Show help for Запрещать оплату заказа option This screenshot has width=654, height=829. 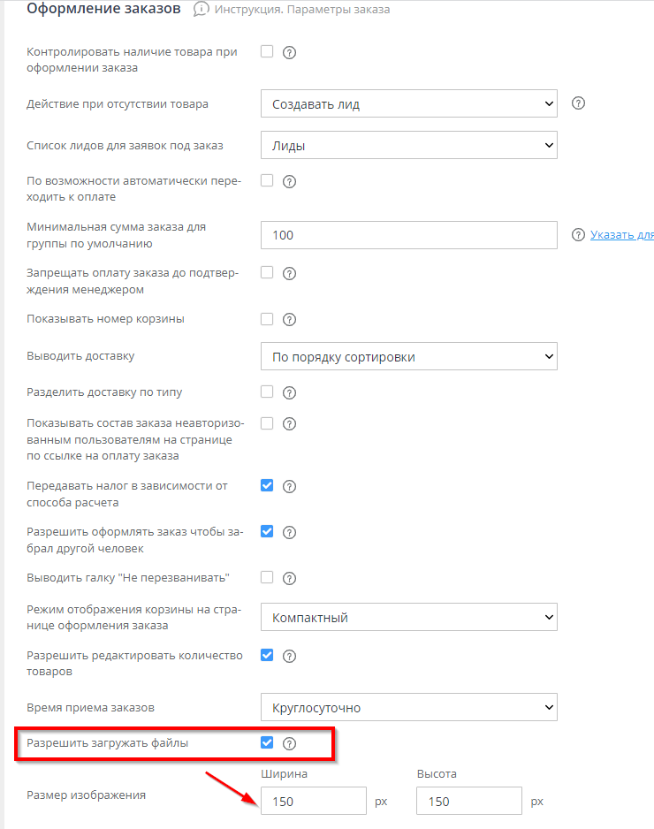tap(289, 273)
